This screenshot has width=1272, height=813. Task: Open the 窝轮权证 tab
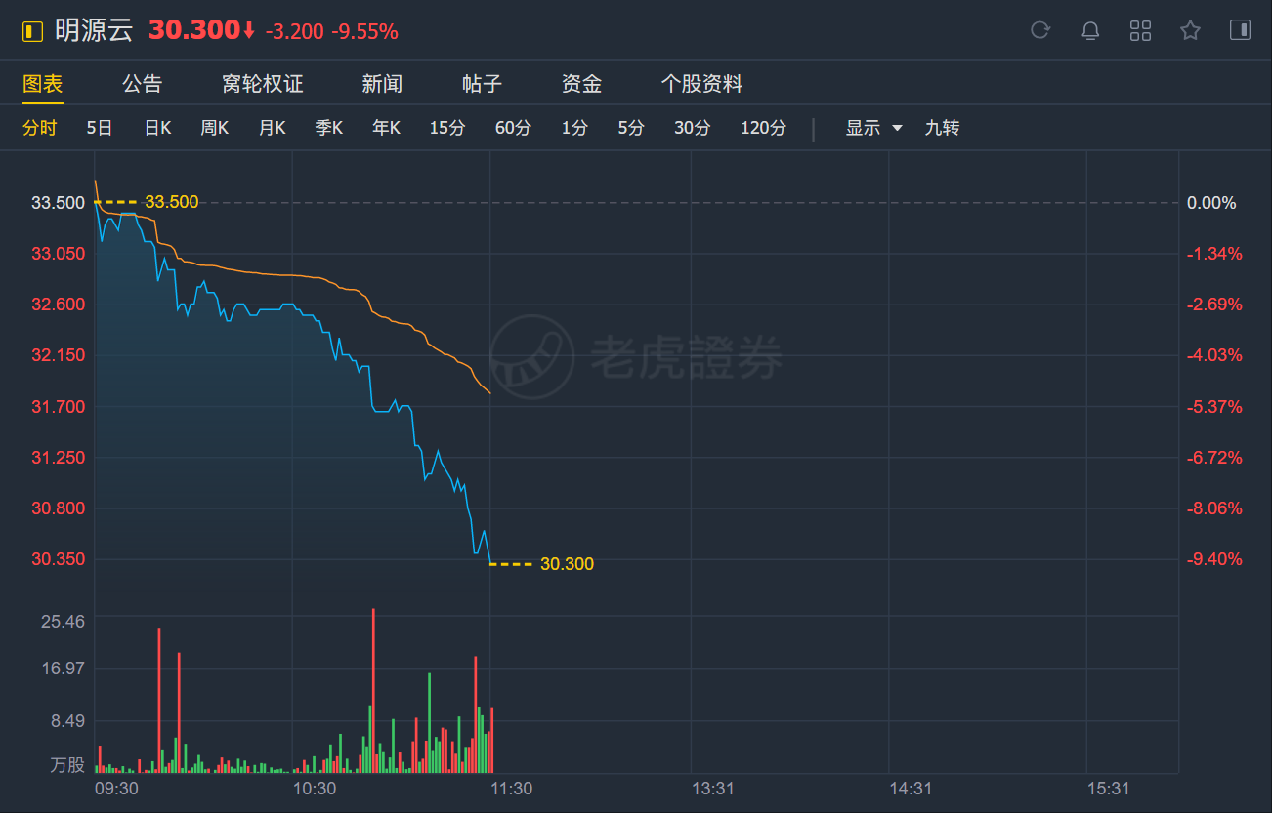tap(262, 84)
